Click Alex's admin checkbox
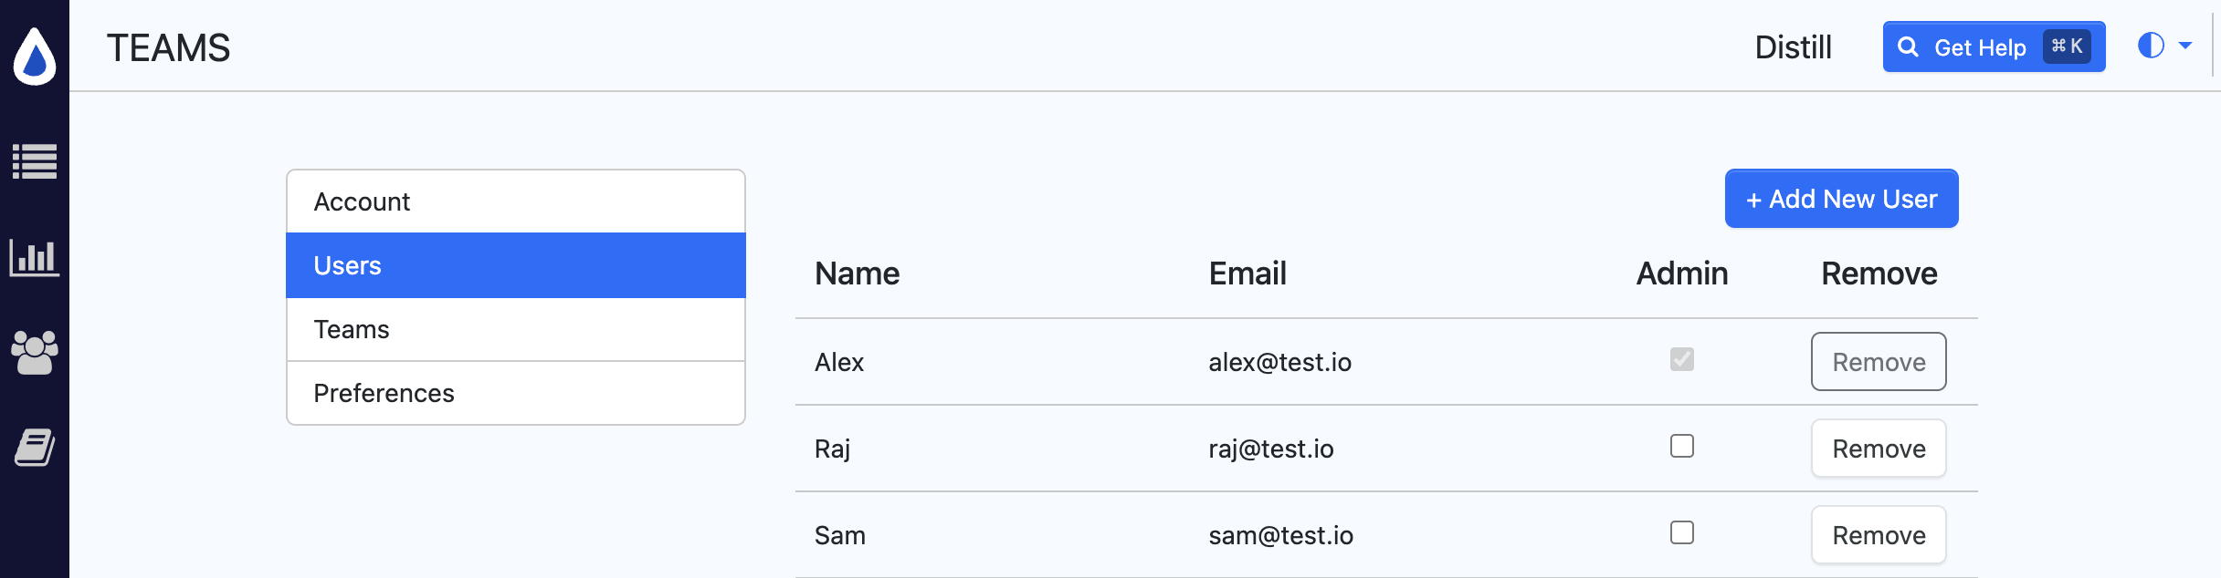This screenshot has width=2221, height=578. 1681,360
